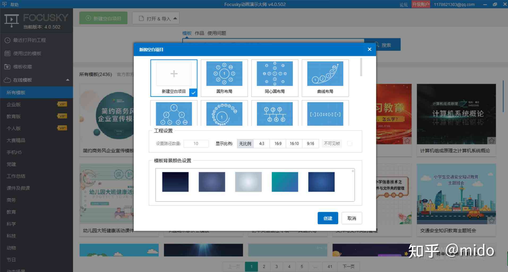Close the 新的空白项目 dialog
This screenshot has height=272, width=508.
(x=369, y=49)
